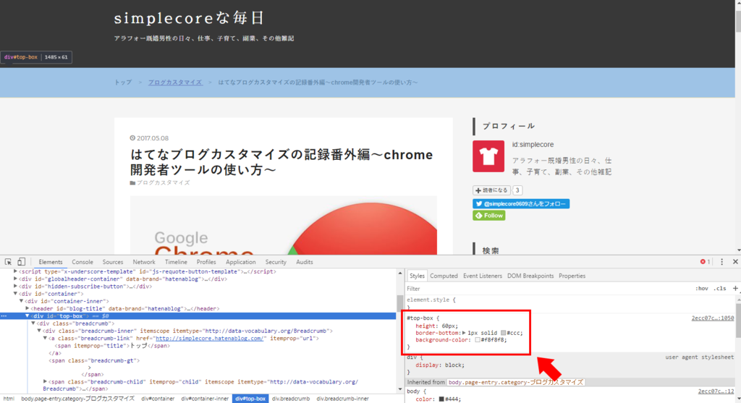
Task: Collapse the div id container node
Action: 15,294
